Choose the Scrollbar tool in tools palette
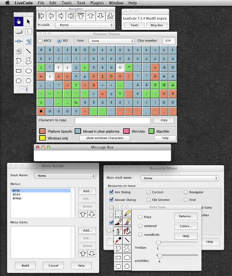The image size is (232, 276). click(x=18, y=41)
